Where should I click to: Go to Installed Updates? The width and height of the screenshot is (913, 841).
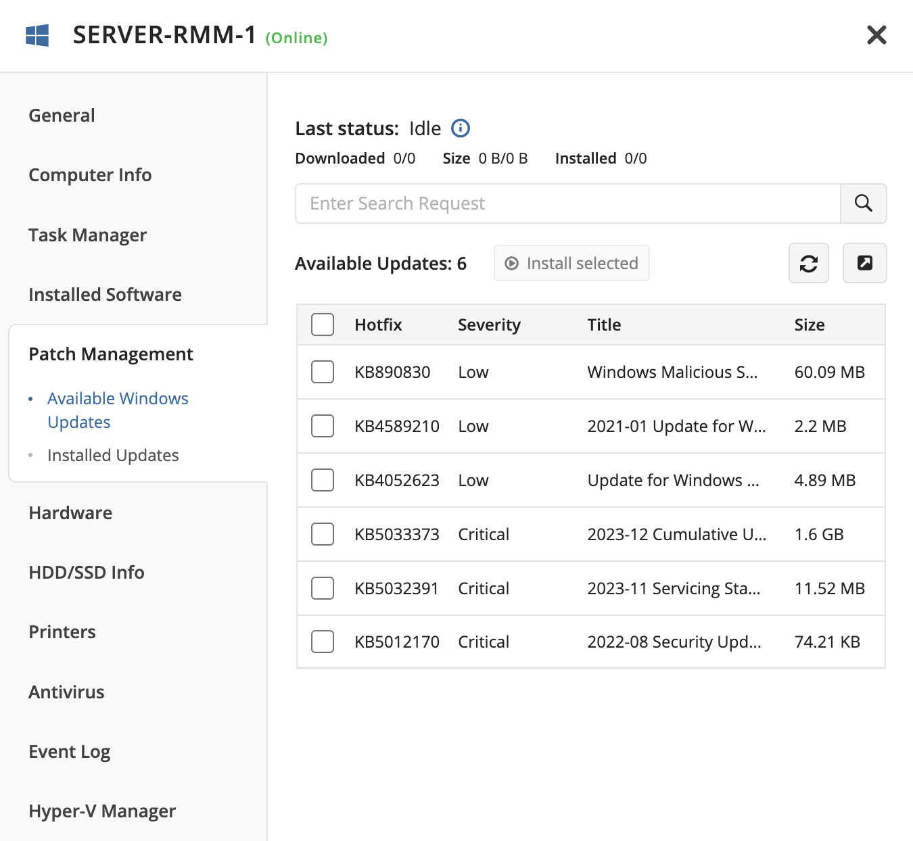click(113, 455)
